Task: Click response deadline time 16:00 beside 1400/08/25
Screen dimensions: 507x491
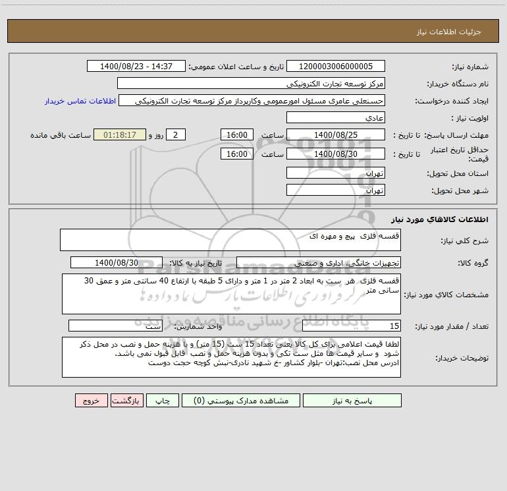Action: tap(236, 134)
